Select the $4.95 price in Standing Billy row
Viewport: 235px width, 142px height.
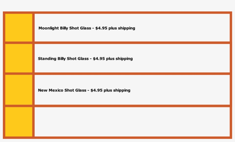[x=99, y=59]
